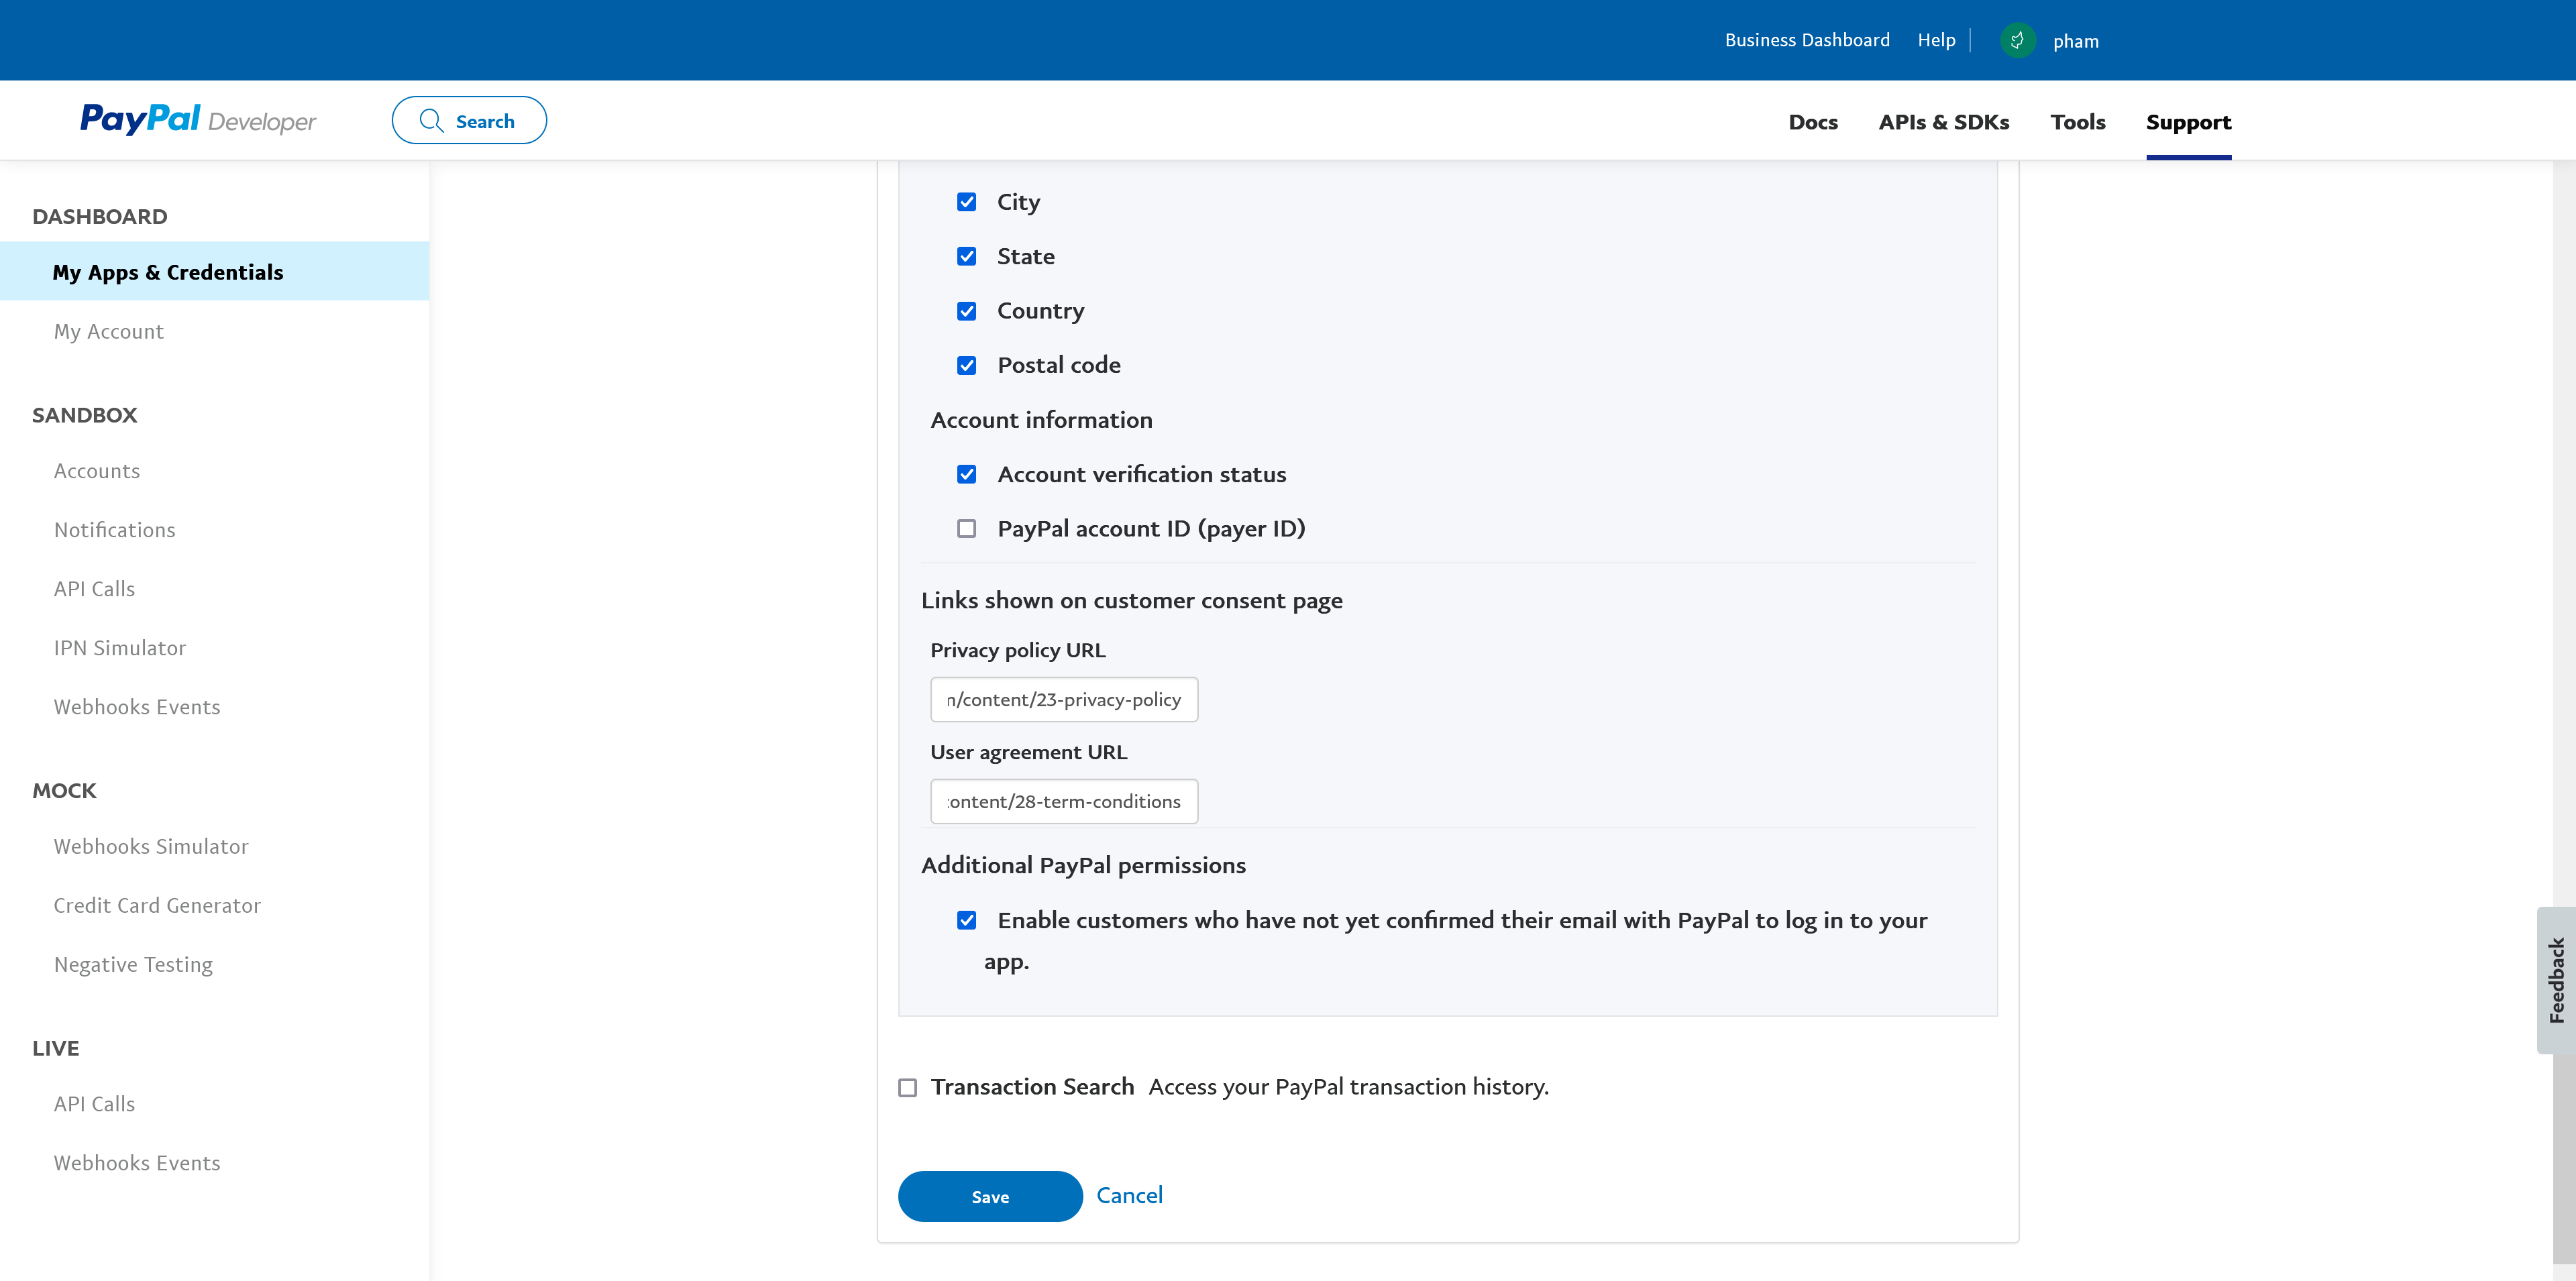The width and height of the screenshot is (2576, 1281).
Task: Open IPN Simulator
Action: (x=119, y=648)
